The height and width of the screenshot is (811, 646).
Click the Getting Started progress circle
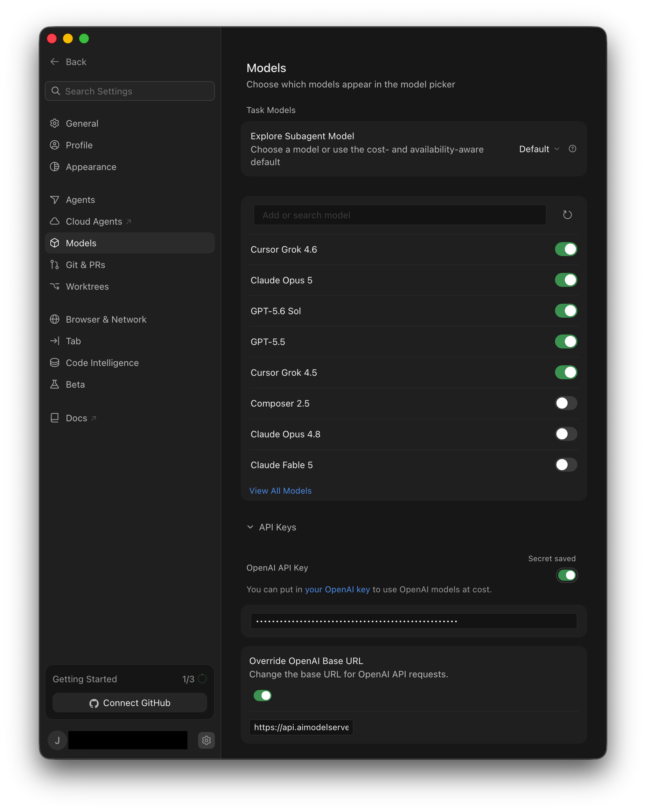pyautogui.click(x=202, y=679)
